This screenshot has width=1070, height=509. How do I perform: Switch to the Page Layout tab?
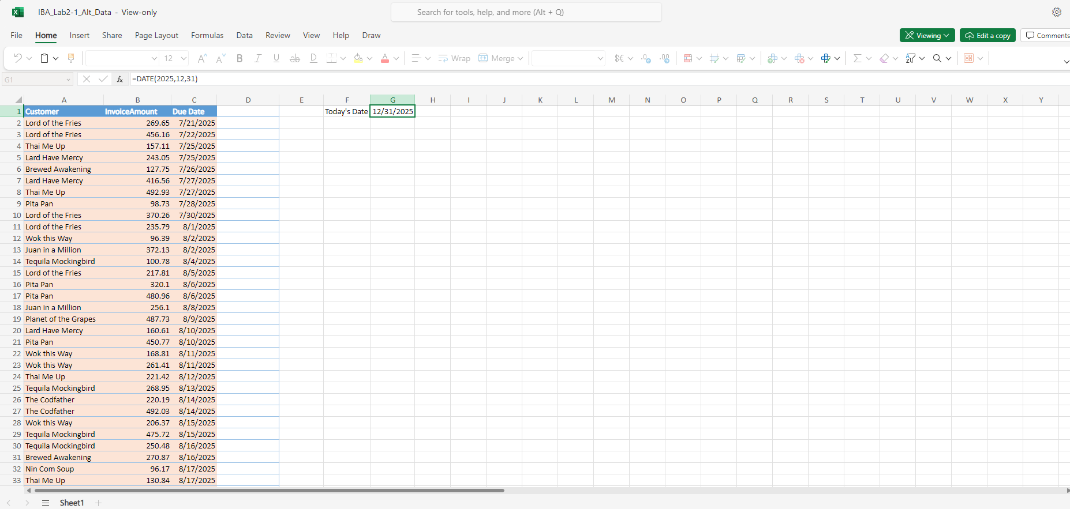[x=156, y=35]
